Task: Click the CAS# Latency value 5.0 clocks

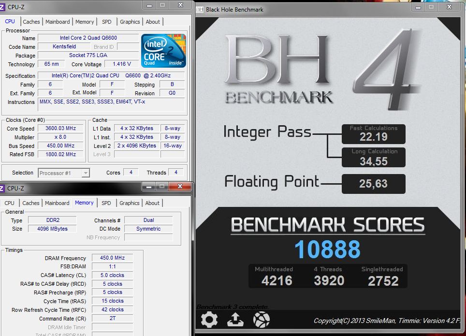Action: pyautogui.click(x=112, y=276)
